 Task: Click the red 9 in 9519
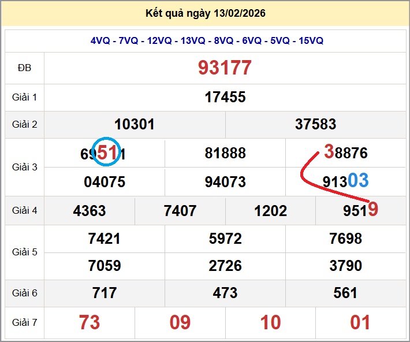(x=373, y=209)
